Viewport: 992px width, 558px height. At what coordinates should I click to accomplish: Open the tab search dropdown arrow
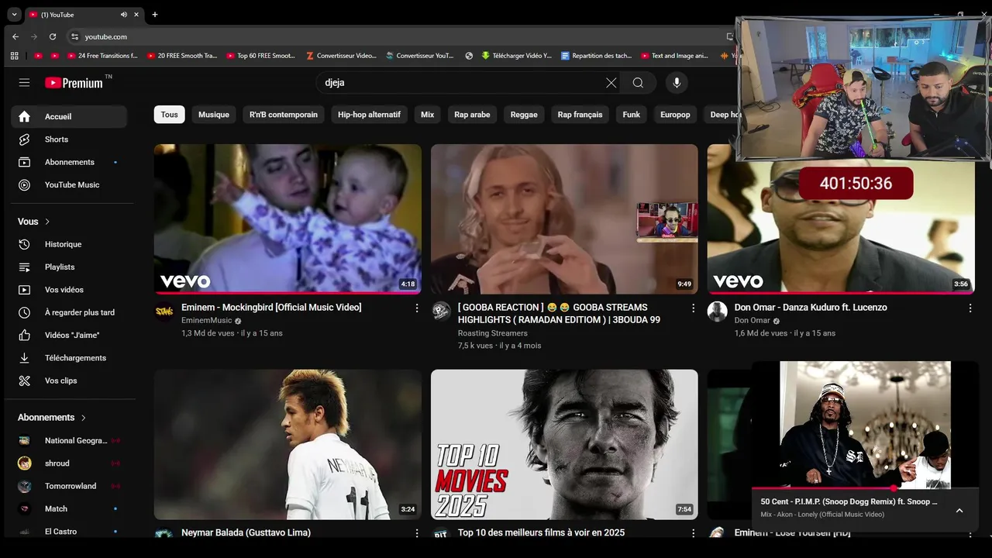point(14,15)
